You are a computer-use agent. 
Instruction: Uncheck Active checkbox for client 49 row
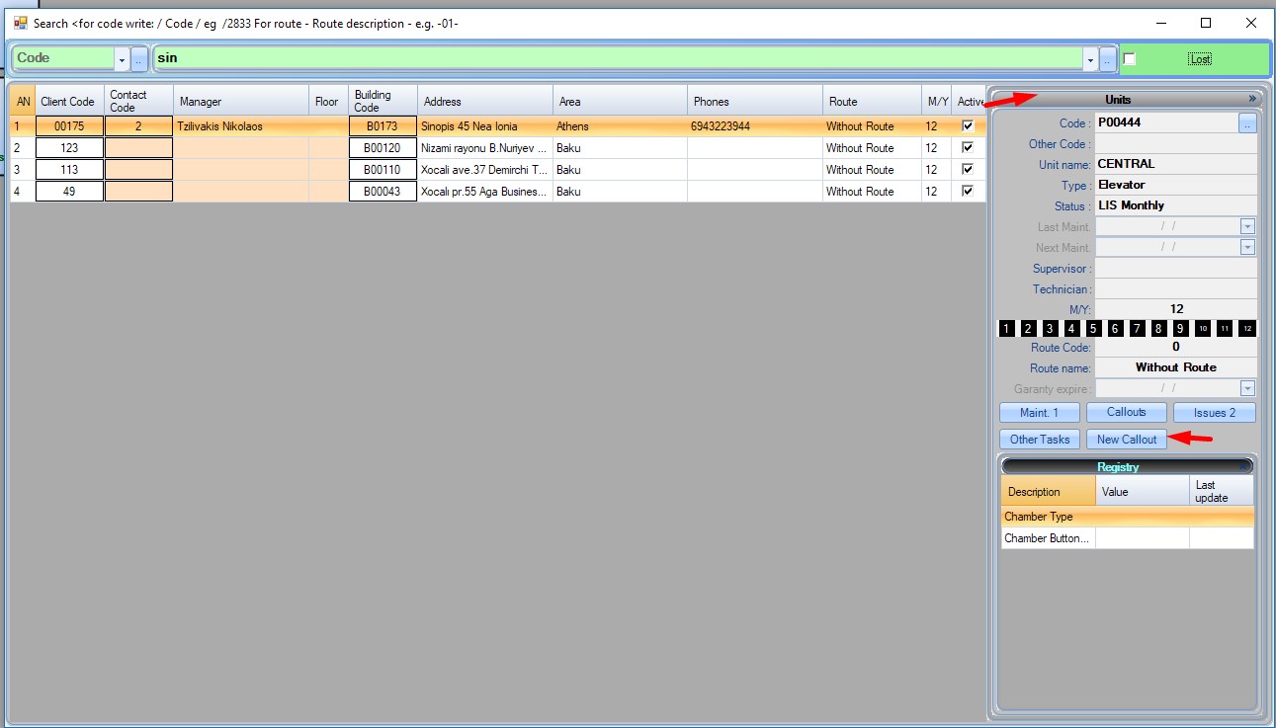968,192
